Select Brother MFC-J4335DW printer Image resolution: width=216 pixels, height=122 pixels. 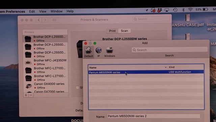tap(46, 62)
